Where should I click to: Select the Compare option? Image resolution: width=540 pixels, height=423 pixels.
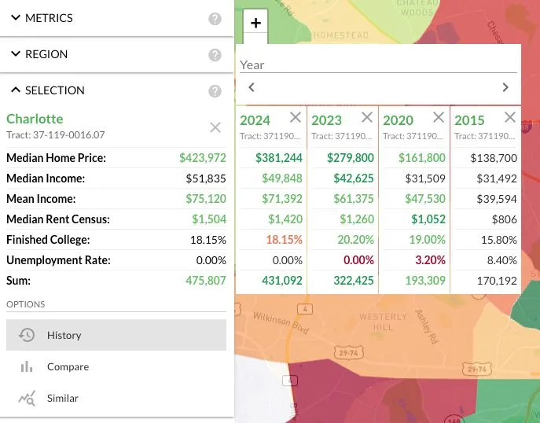[116, 366]
